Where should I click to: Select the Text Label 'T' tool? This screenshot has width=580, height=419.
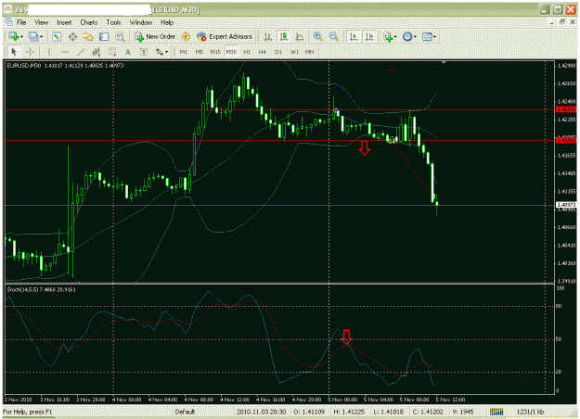tap(144, 52)
